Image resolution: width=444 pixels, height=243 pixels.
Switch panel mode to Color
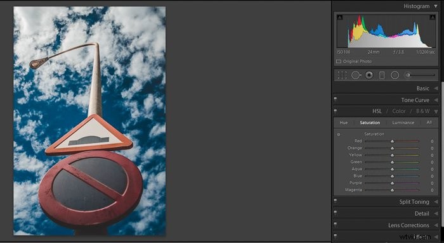click(x=399, y=111)
